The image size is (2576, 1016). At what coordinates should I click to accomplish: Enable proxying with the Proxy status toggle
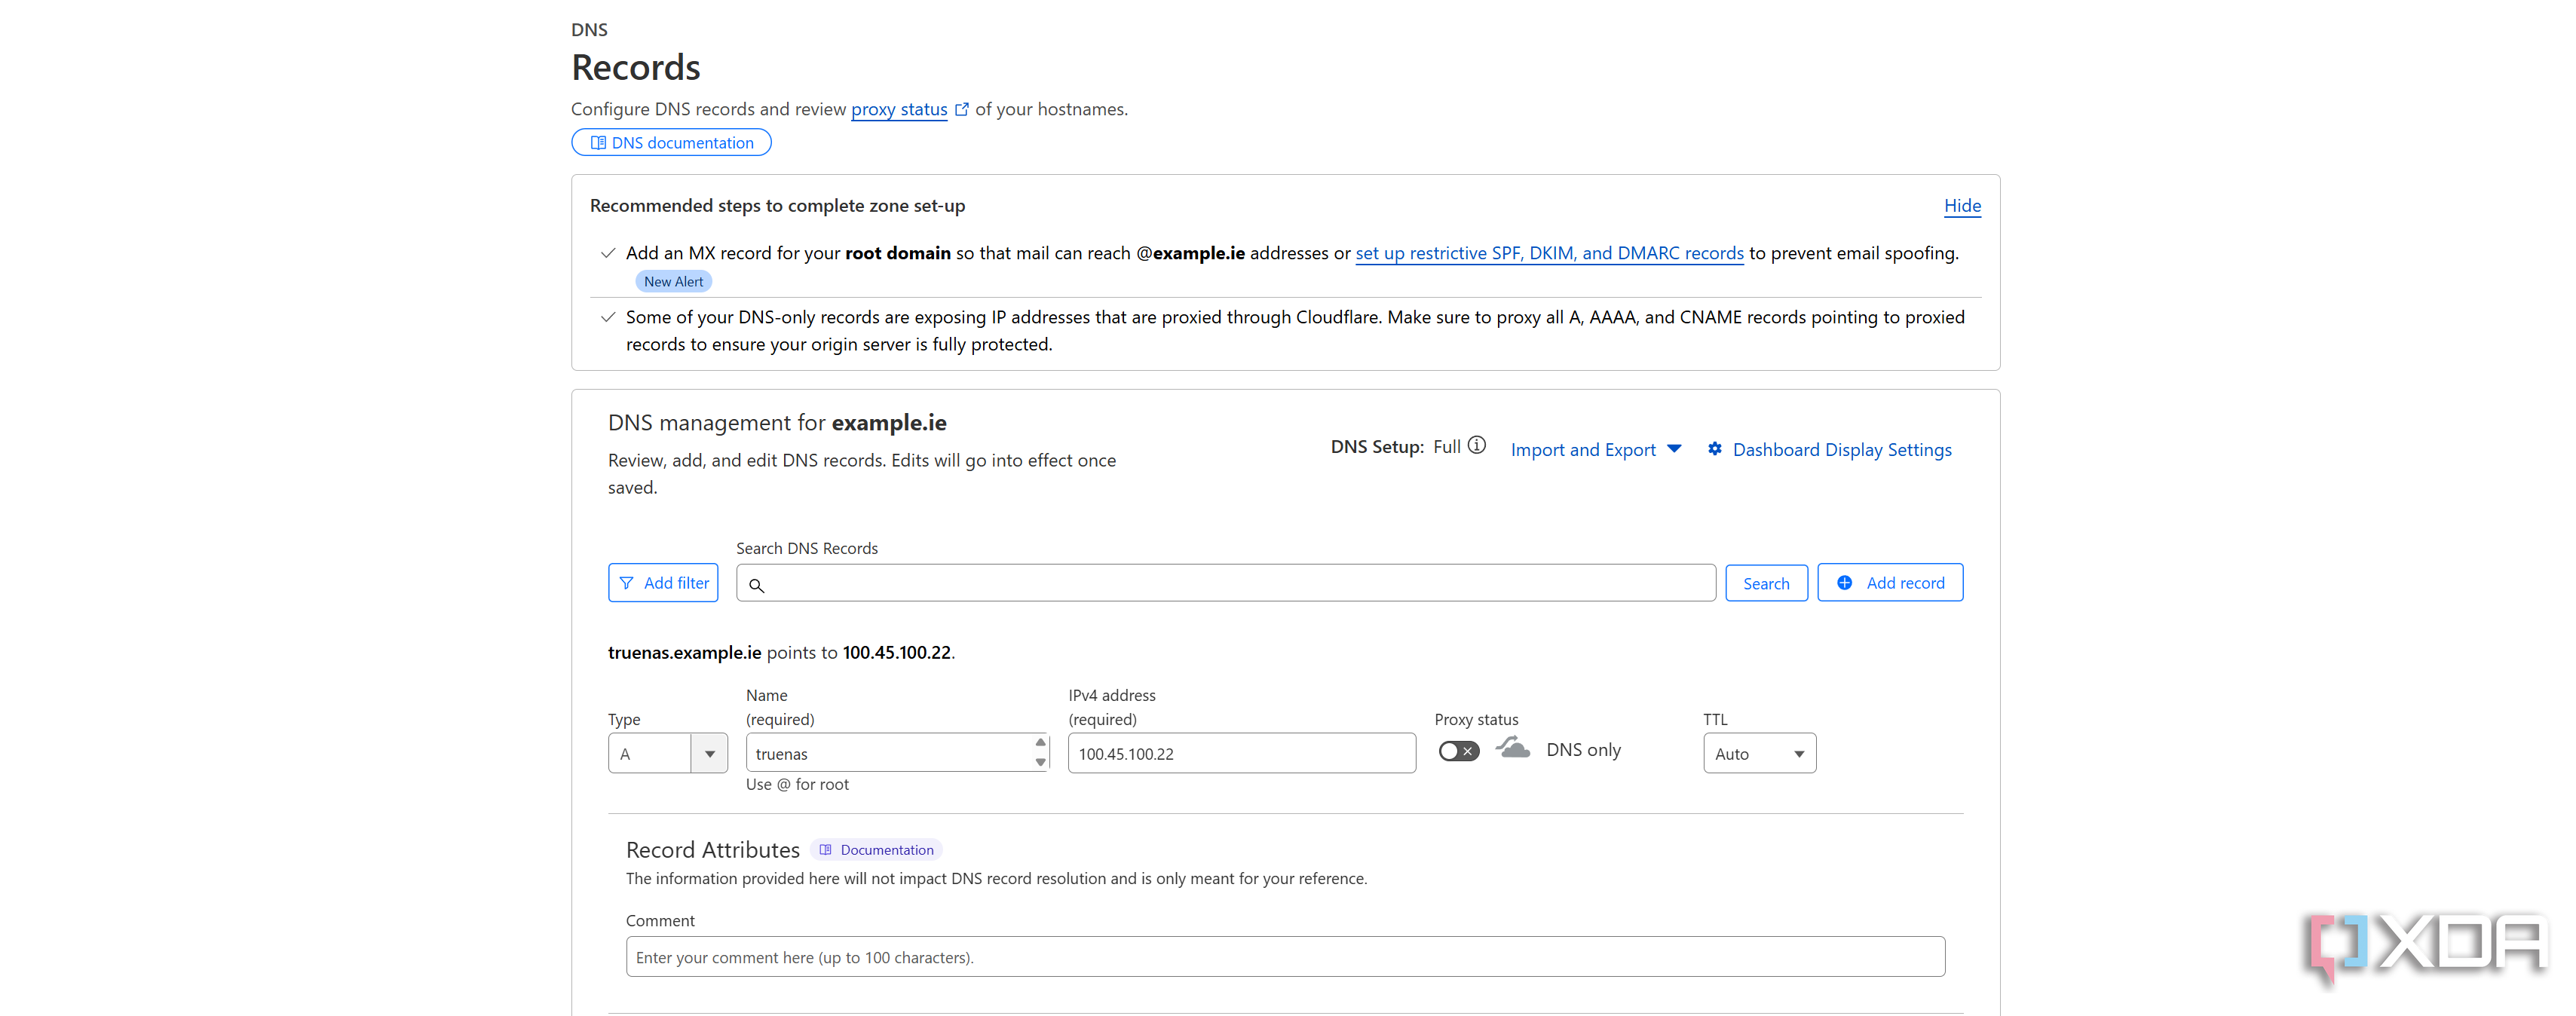pyautogui.click(x=1458, y=750)
